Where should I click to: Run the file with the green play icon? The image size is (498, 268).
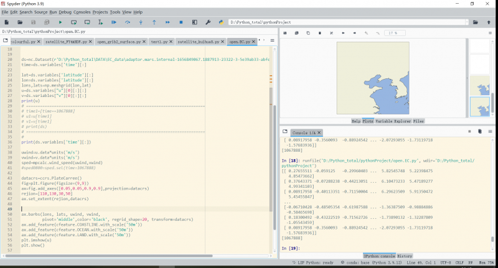[x=60, y=22]
